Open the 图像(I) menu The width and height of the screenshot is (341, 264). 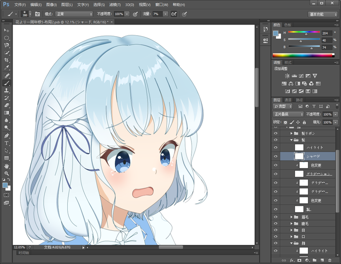[51, 5]
